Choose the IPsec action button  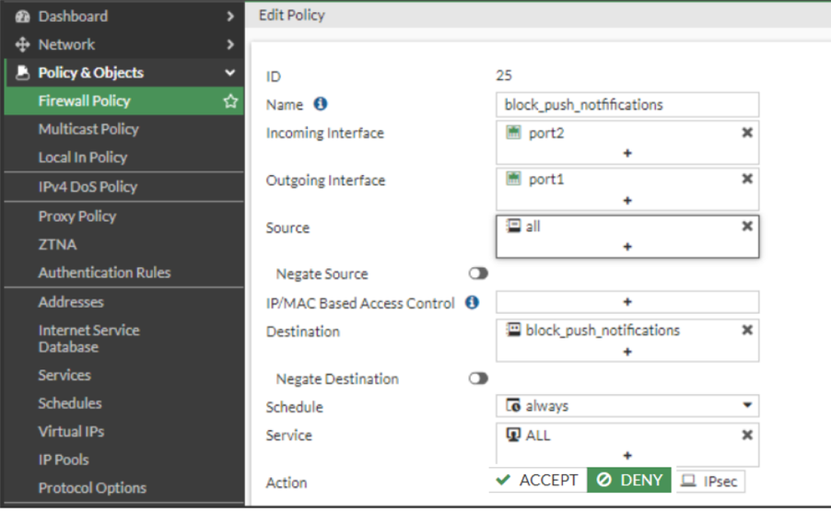coord(710,481)
